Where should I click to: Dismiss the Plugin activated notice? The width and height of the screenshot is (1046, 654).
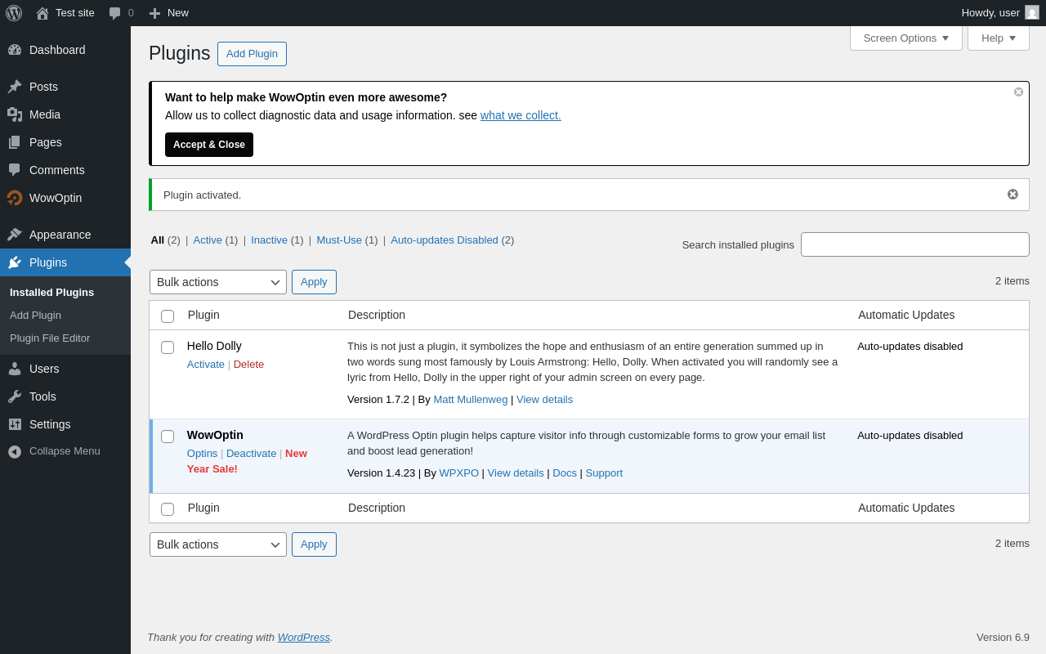tap(1012, 195)
